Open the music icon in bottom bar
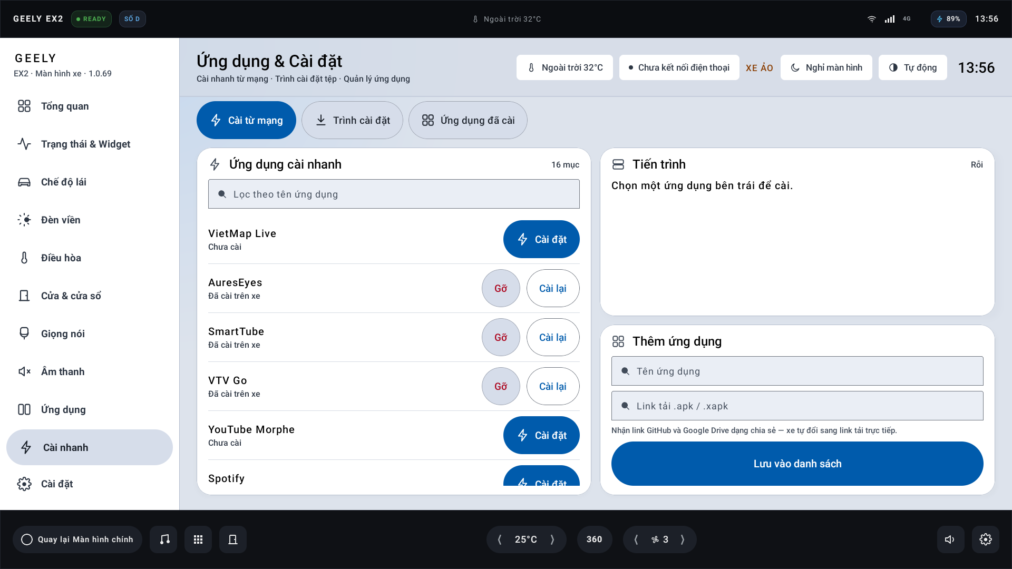 (x=163, y=539)
